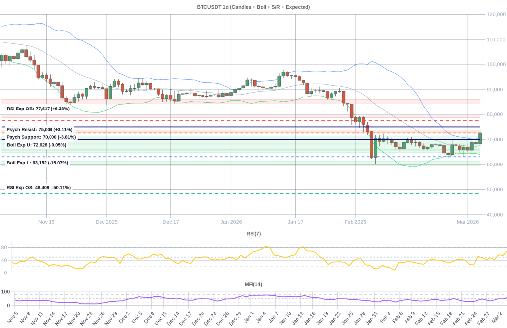Select the MFI(14) panel title
The image size is (507, 328).
(253, 284)
